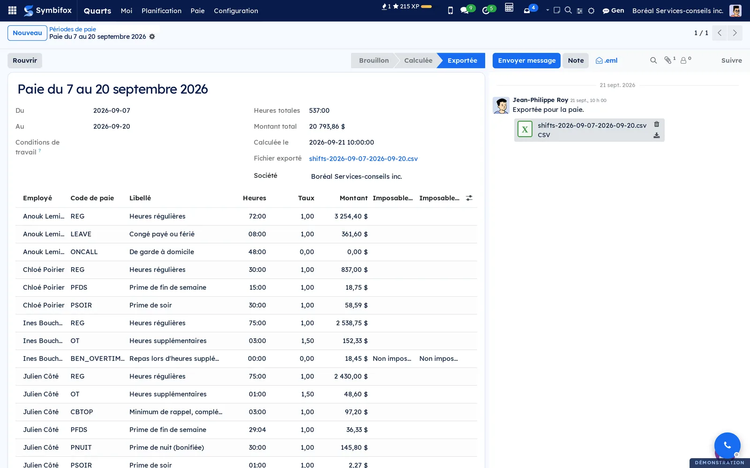
Task: Open activities clock with 5 badge
Action: 488,10
